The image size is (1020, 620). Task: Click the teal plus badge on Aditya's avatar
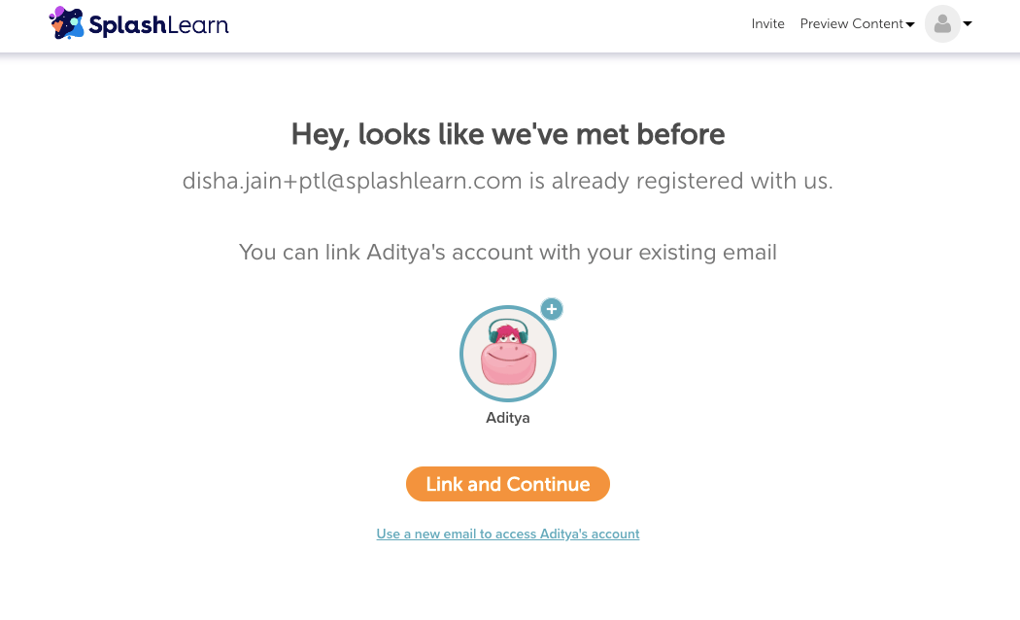[552, 309]
